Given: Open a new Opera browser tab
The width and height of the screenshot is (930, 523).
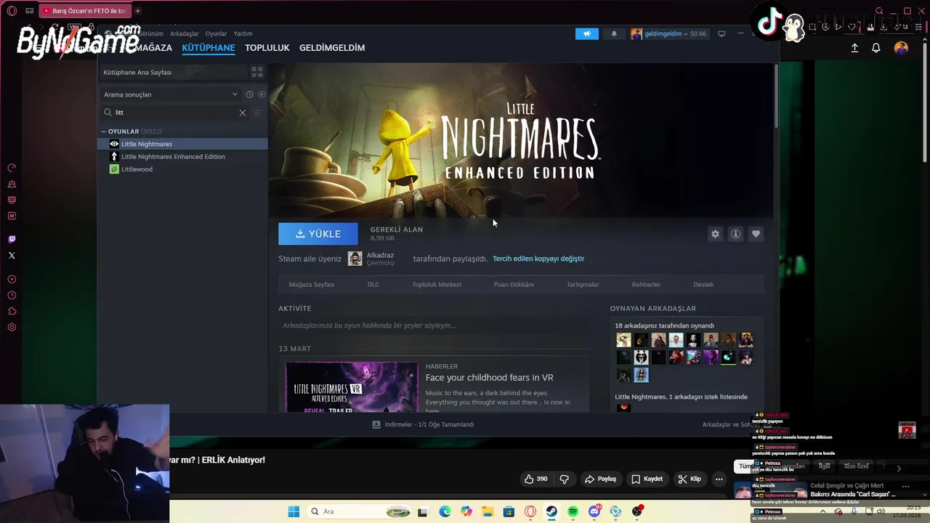Looking at the screenshot, I should coord(137,11).
